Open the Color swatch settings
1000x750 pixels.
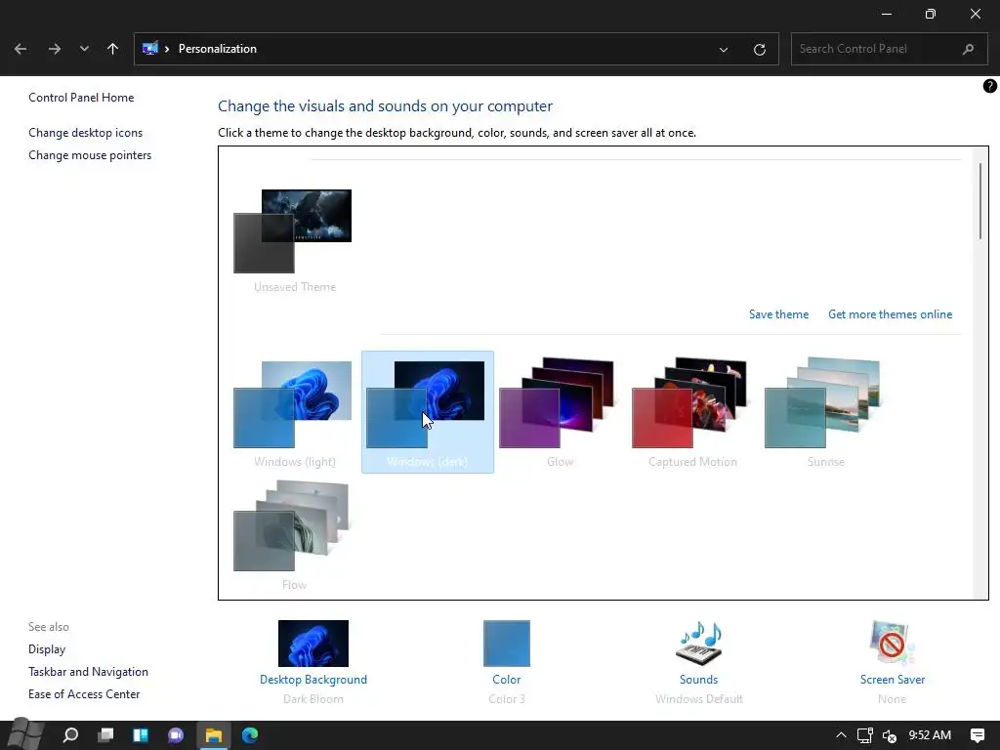tap(507, 644)
